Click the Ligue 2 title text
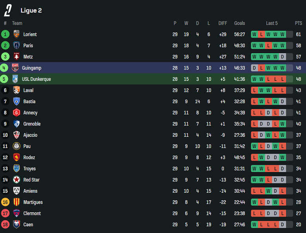The image size is (306, 233). [x=31, y=11]
